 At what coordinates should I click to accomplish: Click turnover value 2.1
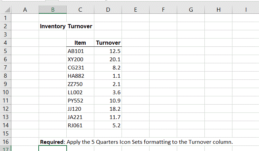[x=108, y=84]
